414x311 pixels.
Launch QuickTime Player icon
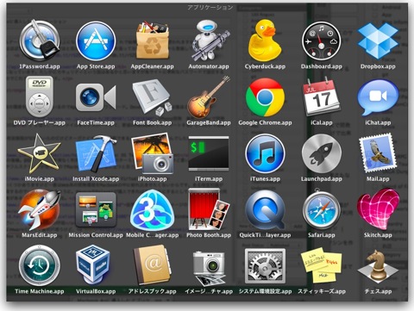click(265, 210)
